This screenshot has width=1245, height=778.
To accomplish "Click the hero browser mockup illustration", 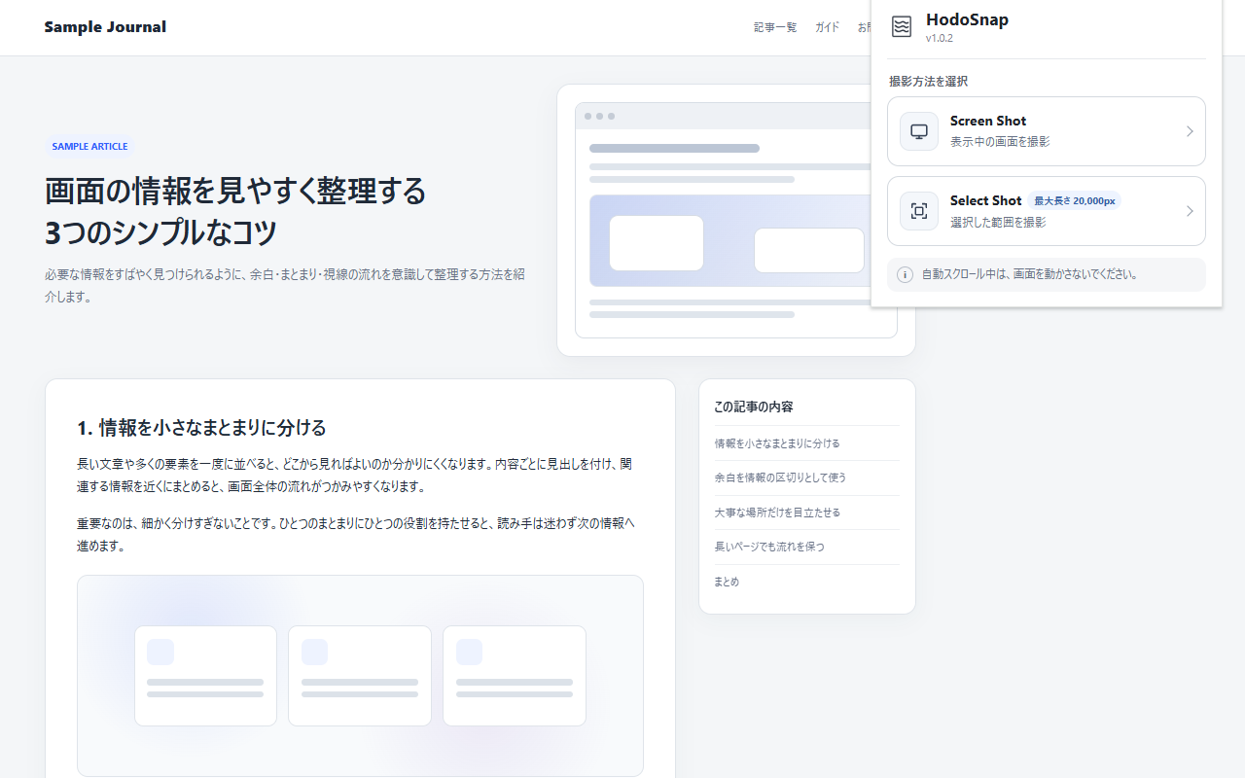I will click(x=736, y=220).
